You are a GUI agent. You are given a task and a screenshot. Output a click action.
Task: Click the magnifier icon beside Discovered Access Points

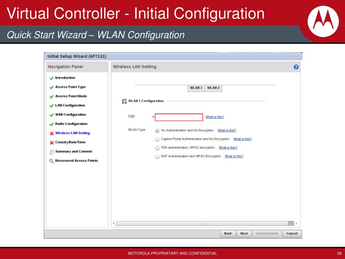pyautogui.click(x=52, y=161)
